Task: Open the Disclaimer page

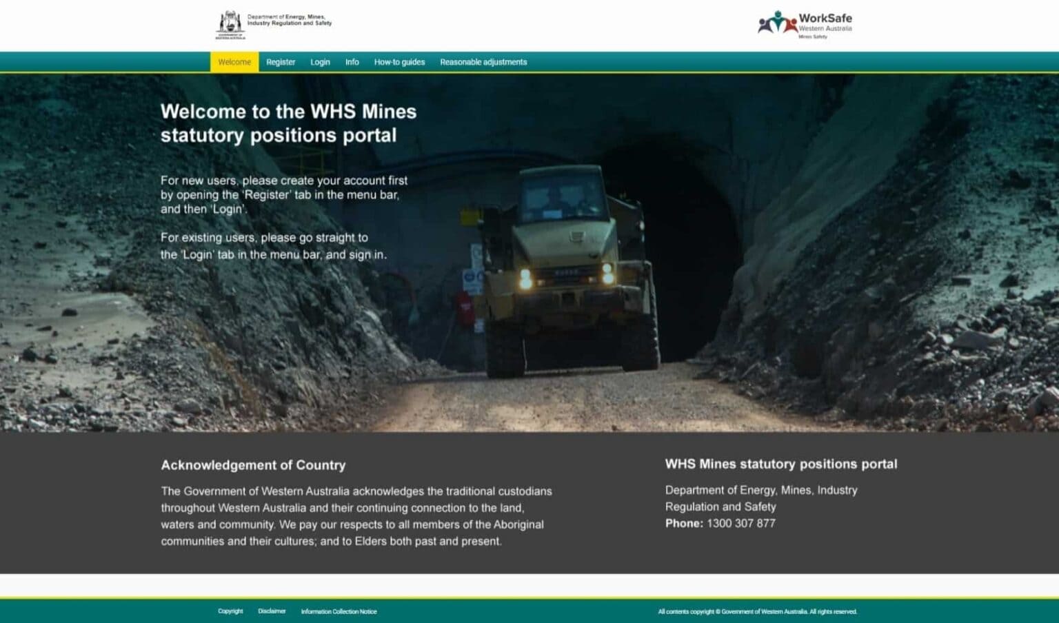Action: (272, 611)
